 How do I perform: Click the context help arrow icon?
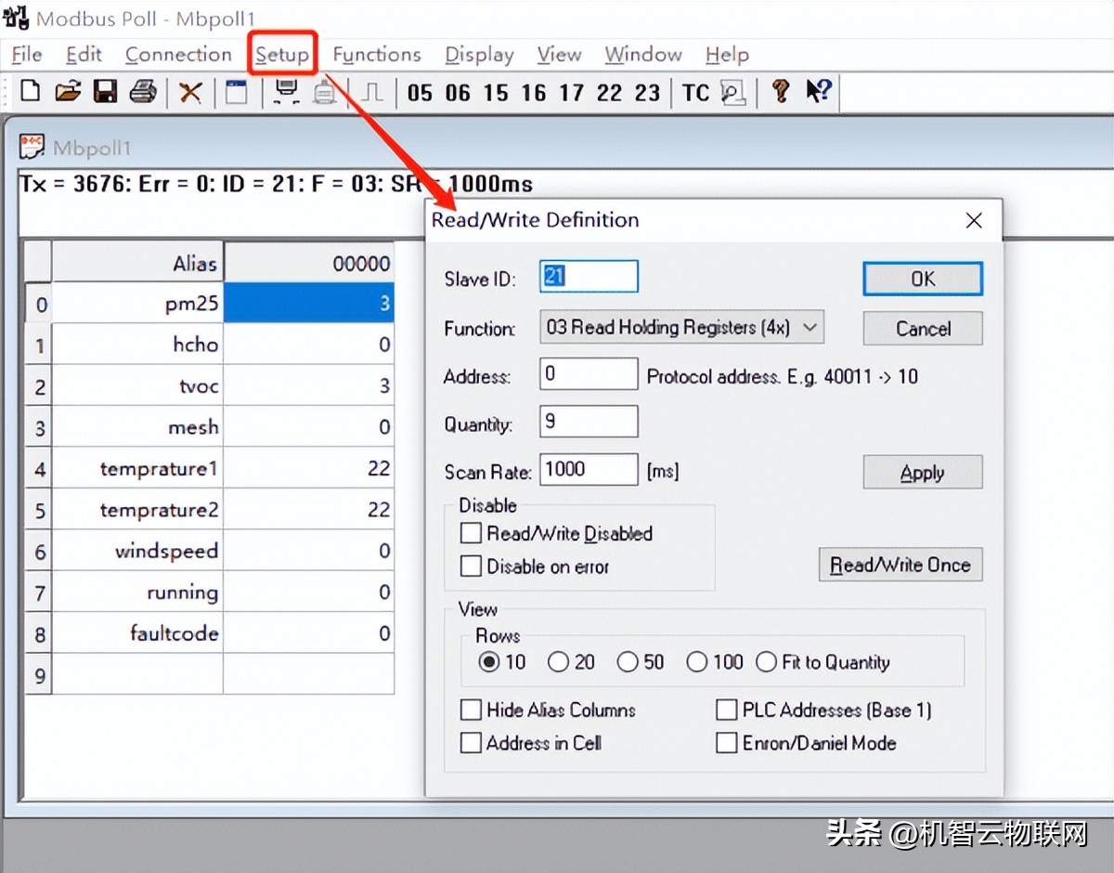[819, 91]
